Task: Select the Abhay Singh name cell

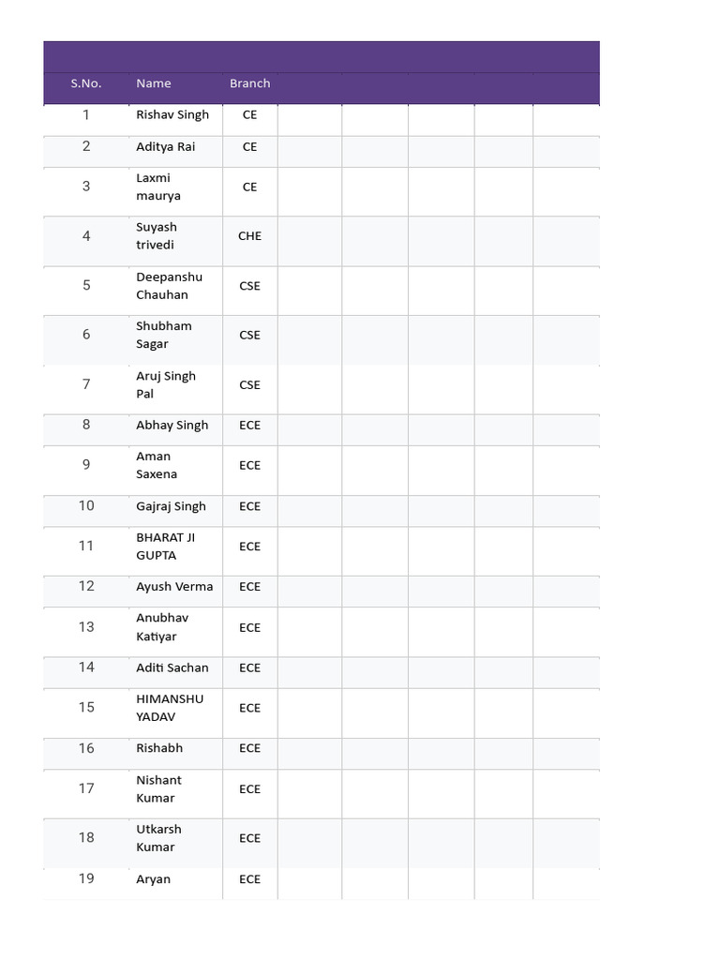Action: pos(172,426)
